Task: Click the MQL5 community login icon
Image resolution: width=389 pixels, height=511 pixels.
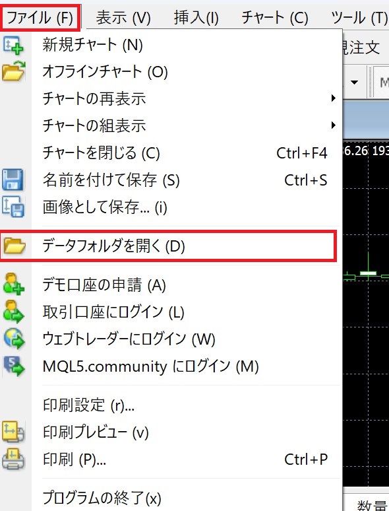Action: pyautogui.click(x=14, y=366)
